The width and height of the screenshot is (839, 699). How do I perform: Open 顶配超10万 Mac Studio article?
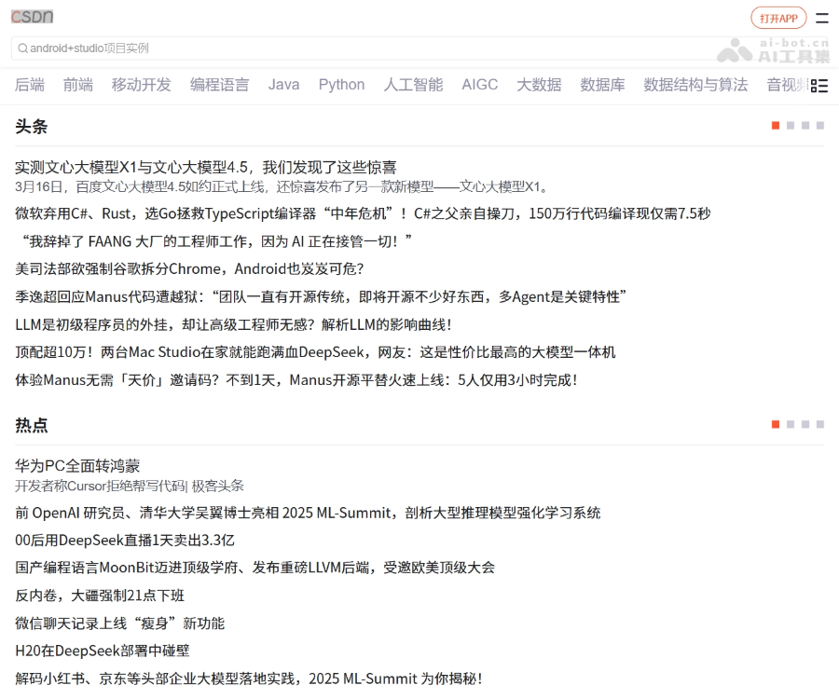315,352
